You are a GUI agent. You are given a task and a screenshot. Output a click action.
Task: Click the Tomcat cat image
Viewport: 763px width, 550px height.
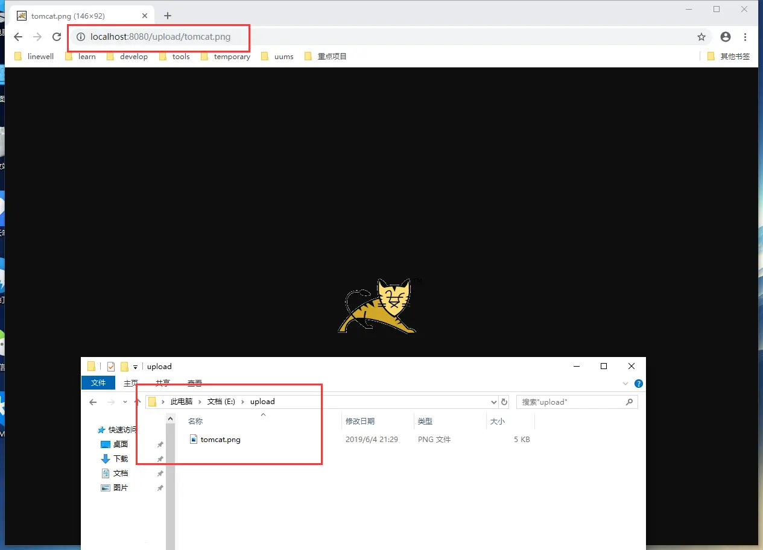379,306
